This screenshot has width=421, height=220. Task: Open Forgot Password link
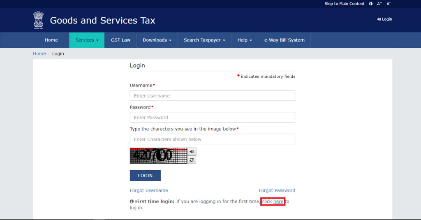click(x=277, y=190)
